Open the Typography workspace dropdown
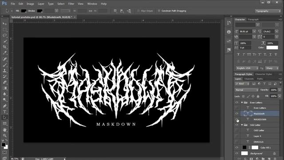284x160 pixels. pyautogui.click(x=268, y=11)
